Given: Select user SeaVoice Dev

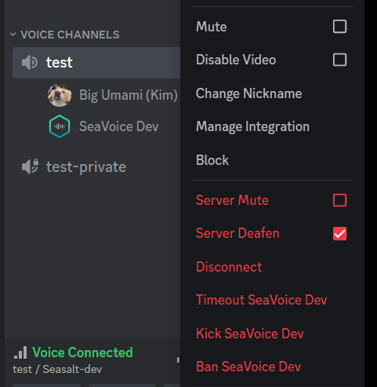Looking at the screenshot, I should point(119,126).
